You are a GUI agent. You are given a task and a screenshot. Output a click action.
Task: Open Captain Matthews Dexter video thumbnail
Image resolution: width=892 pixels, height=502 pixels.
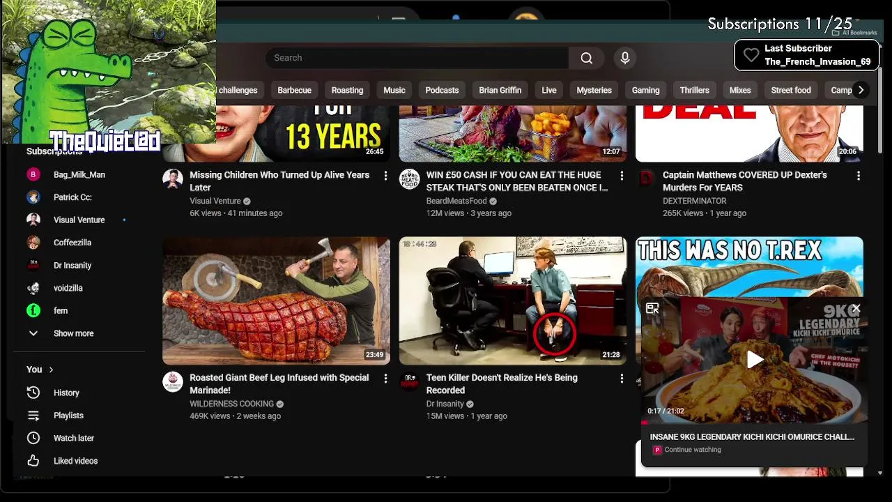[x=749, y=133]
